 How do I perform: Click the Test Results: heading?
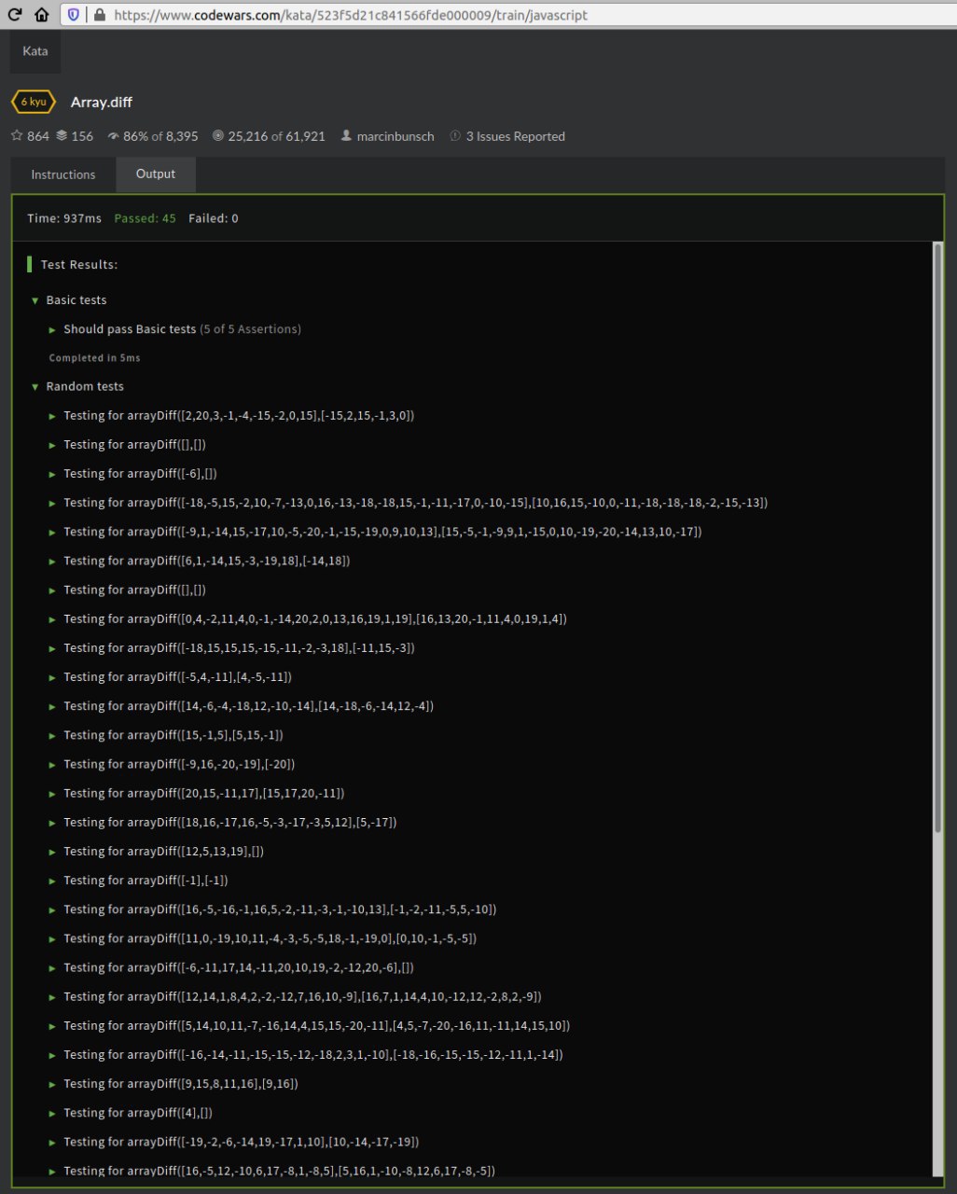[79, 265]
